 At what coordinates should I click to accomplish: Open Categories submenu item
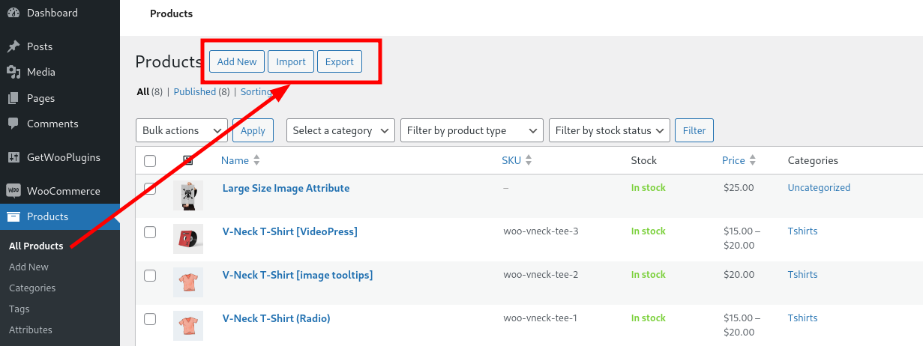point(32,288)
